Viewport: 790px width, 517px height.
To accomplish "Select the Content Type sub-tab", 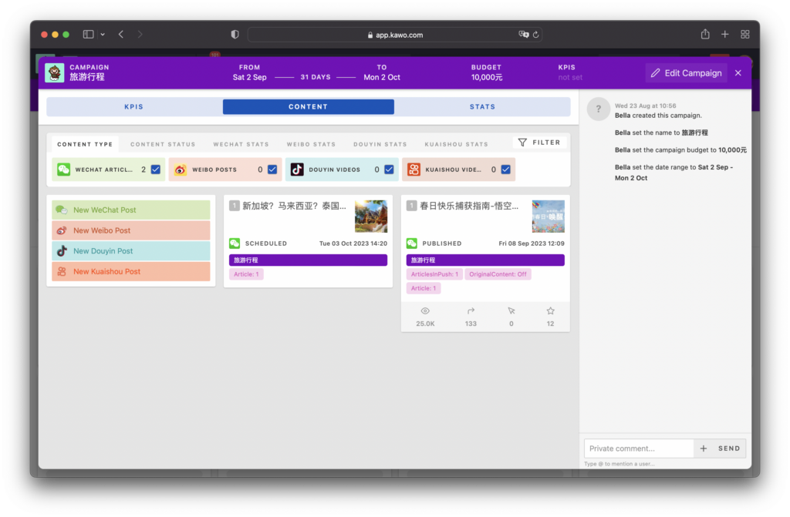I will pyautogui.click(x=85, y=144).
